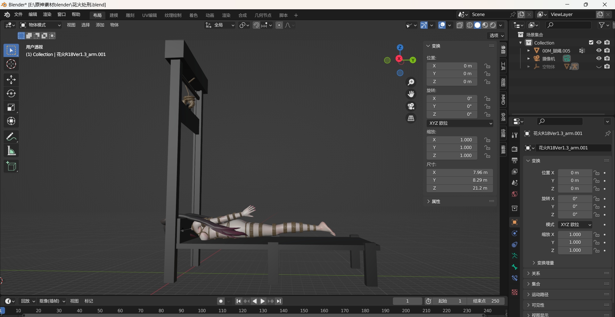615x317 pixels.
Task: Open the Tool properties tab
Action: point(514,135)
